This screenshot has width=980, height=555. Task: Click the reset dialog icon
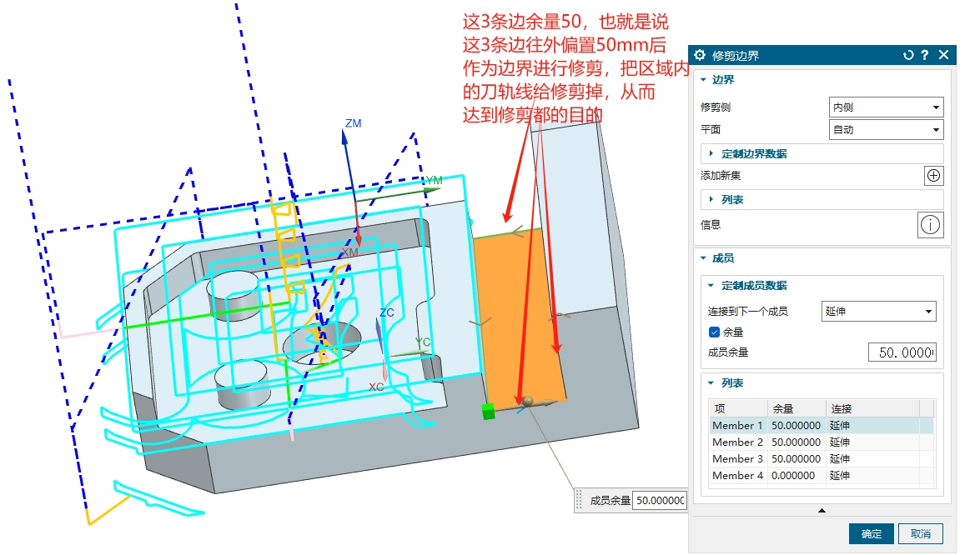[908, 55]
